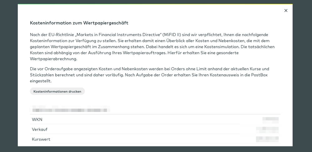
Task: Click the dark backdrop right of the dialog
Action: (302, 78)
